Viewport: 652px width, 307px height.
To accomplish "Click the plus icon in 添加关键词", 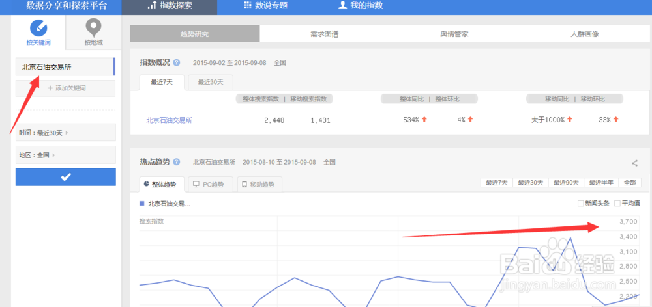I will point(50,88).
